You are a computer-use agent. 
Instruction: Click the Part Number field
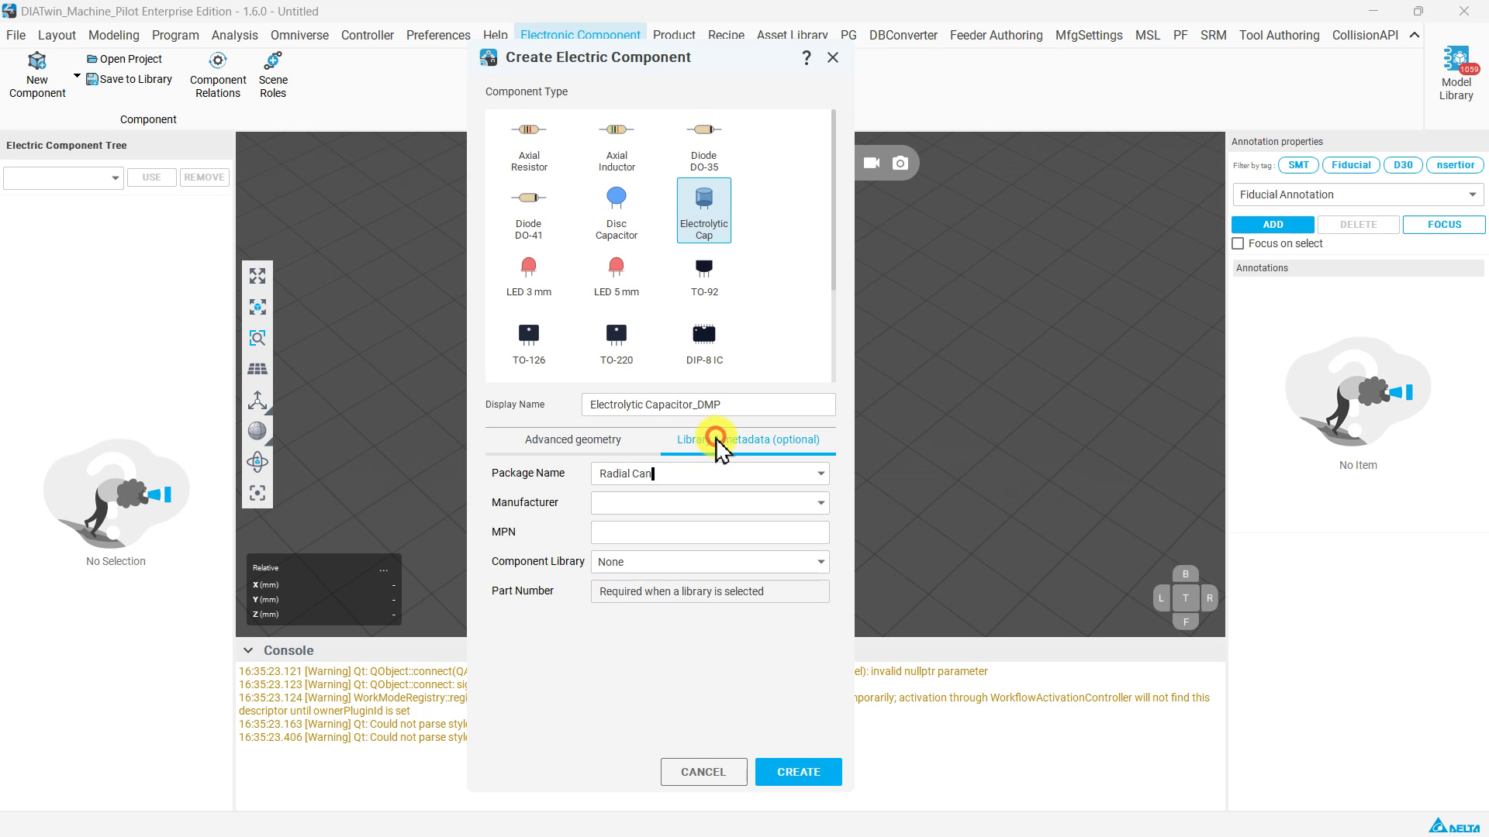tap(710, 591)
